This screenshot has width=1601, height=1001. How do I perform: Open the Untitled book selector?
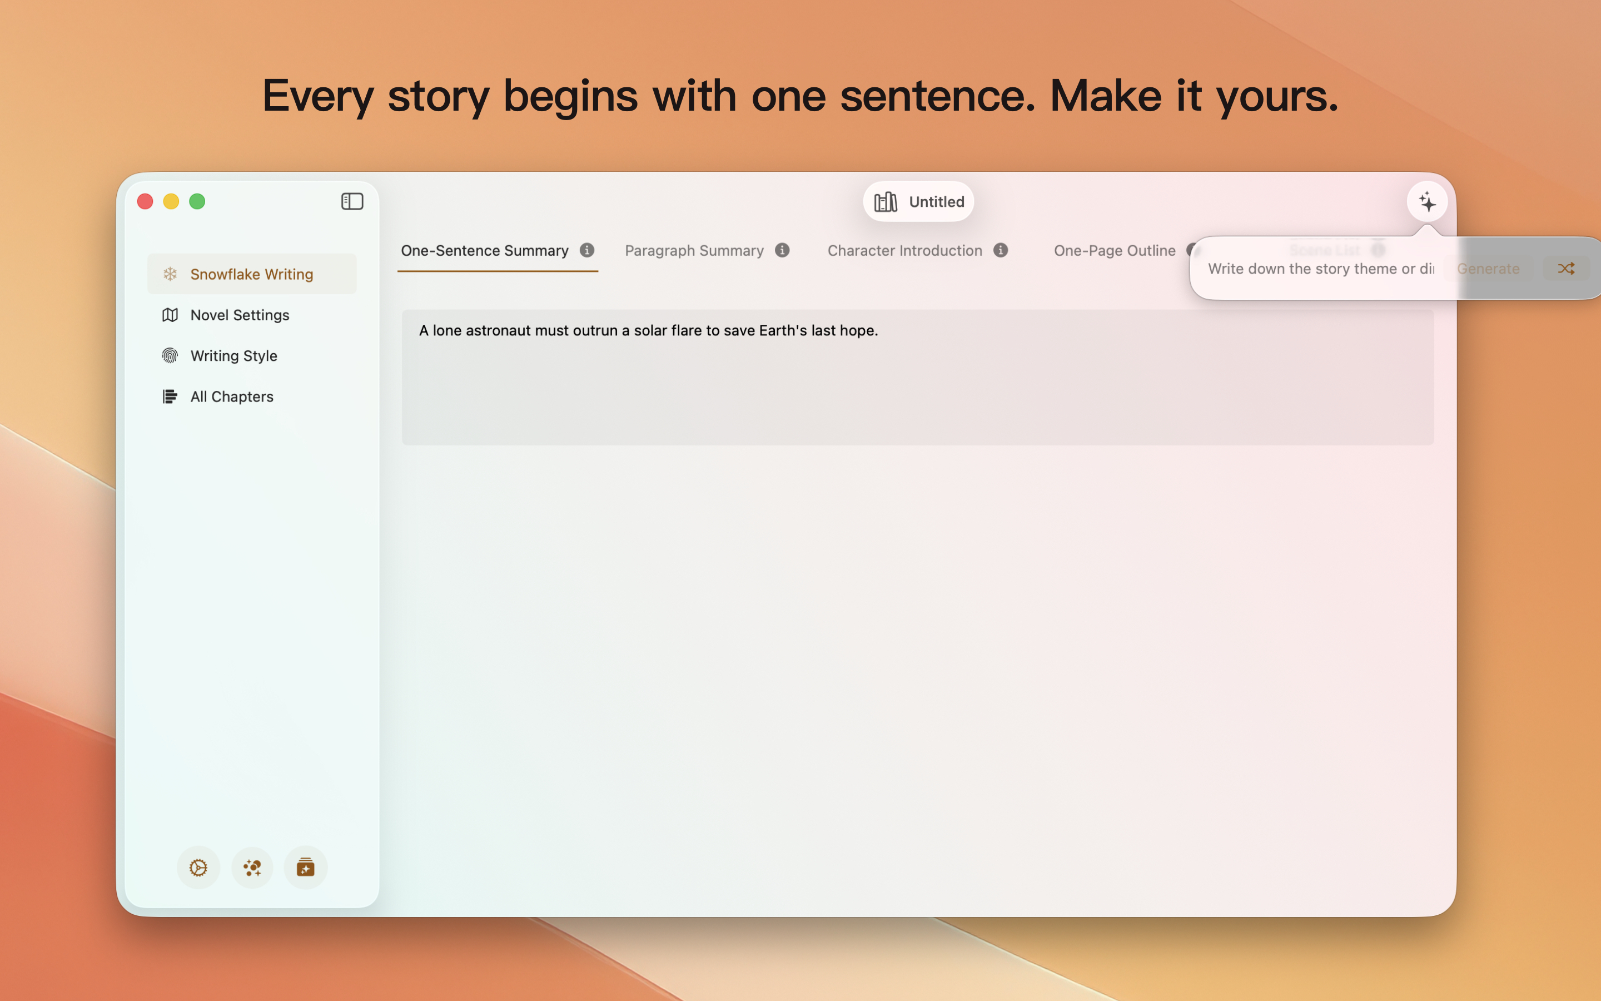coord(918,202)
